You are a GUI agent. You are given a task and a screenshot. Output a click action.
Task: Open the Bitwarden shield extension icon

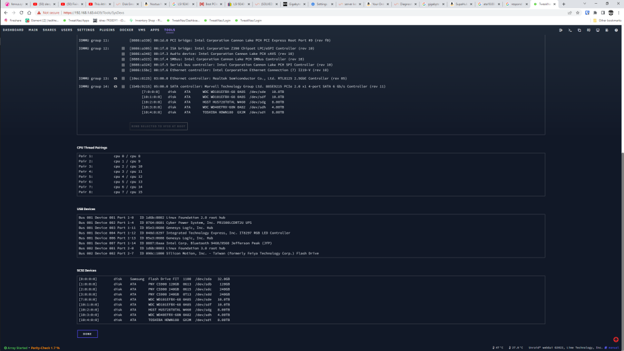587,12
